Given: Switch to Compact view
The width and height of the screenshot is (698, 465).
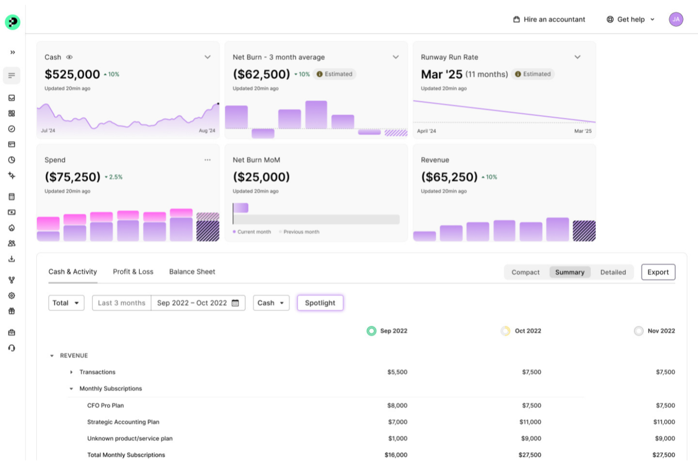Looking at the screenshot, I should click(525, 272).
